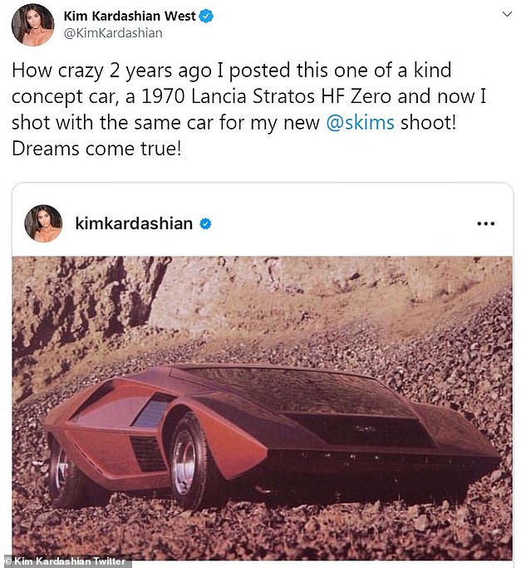Screen dimensions: 526x568
Task: Open the Kim Kardashian West display name
Action: coord(130,16)
